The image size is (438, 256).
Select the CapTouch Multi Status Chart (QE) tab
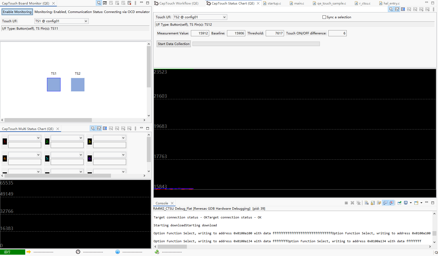tap(28, 129)
